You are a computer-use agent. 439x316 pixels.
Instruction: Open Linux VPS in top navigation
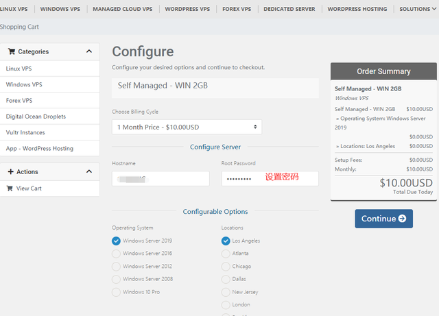[14, 9]
